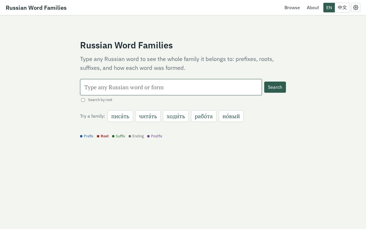This screenshot has width=366, height=229.
Task: Open the settings gear icon
Action: (356, 7)
